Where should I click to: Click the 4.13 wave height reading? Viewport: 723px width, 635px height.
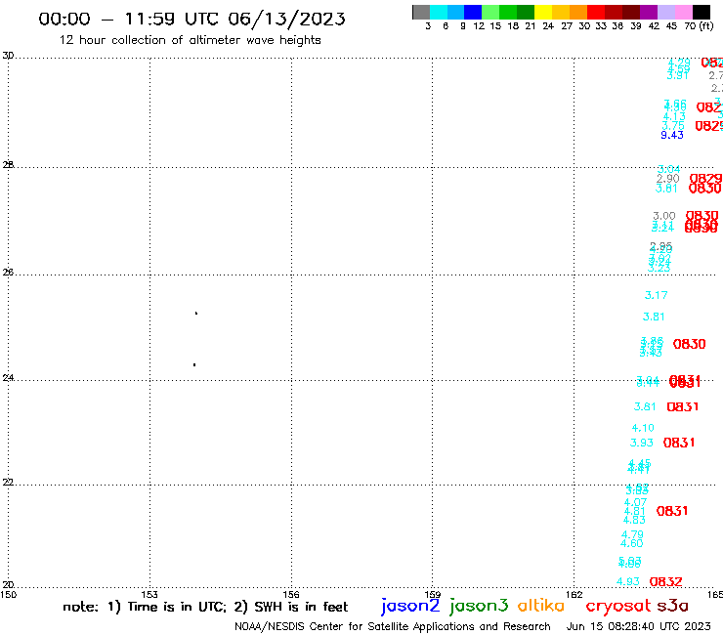click(x=674, y=116)
